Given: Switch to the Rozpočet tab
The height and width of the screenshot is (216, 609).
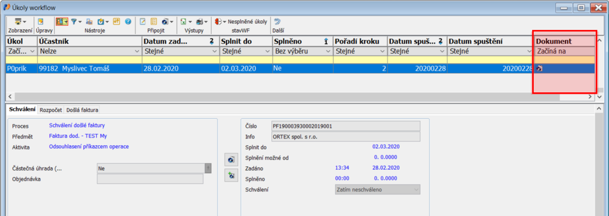Looking at the screenshot, I should click(51, 110).
